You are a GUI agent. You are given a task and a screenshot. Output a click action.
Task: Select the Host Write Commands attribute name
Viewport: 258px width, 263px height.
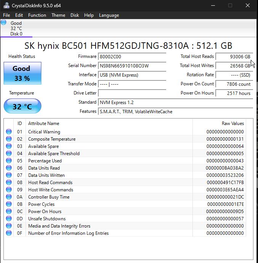(x=51, y=190)
